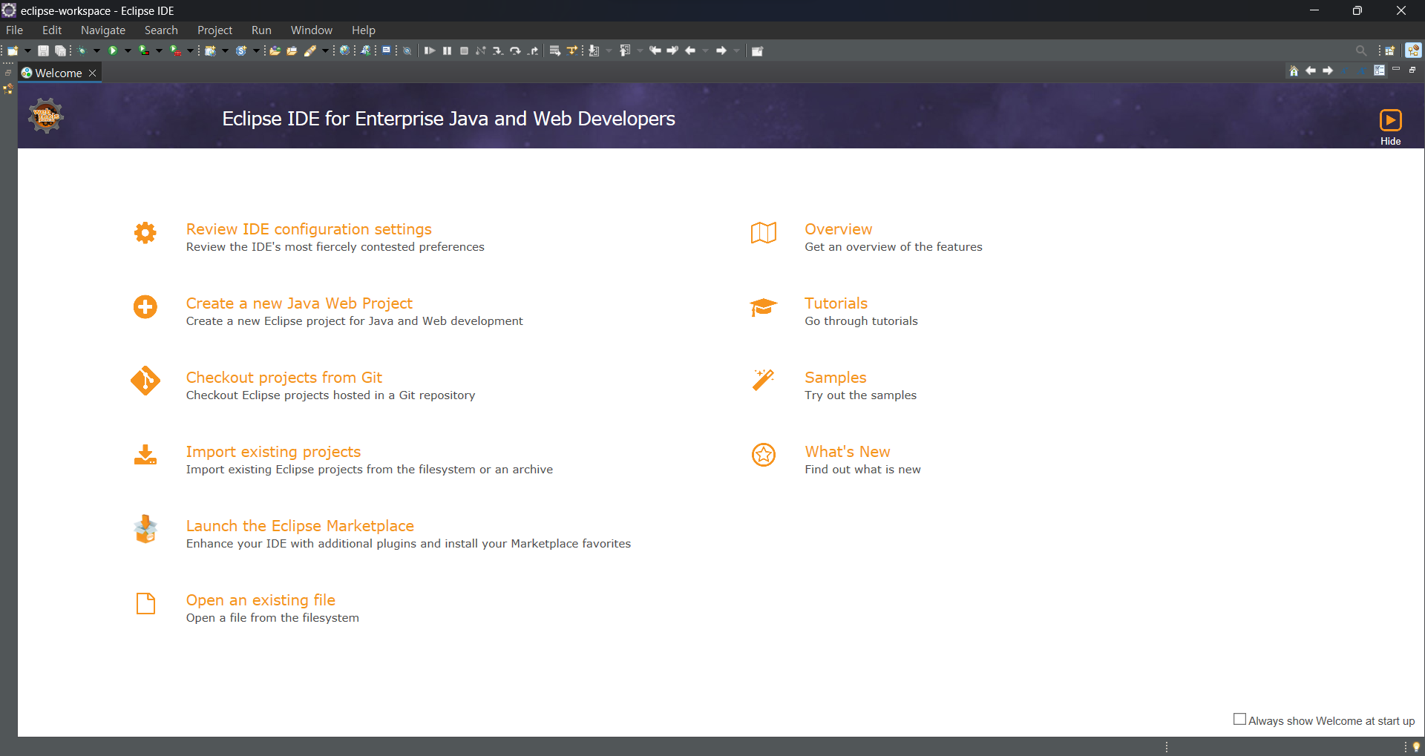This screenshot has width=1425, height=756.
Task: Close the Welcome tab
Action: pyautogui.click(x=93, y=73)
